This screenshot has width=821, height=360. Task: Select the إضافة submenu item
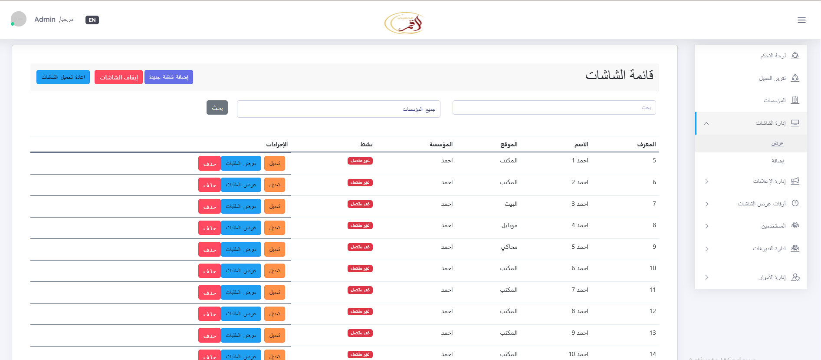(777, 161)
